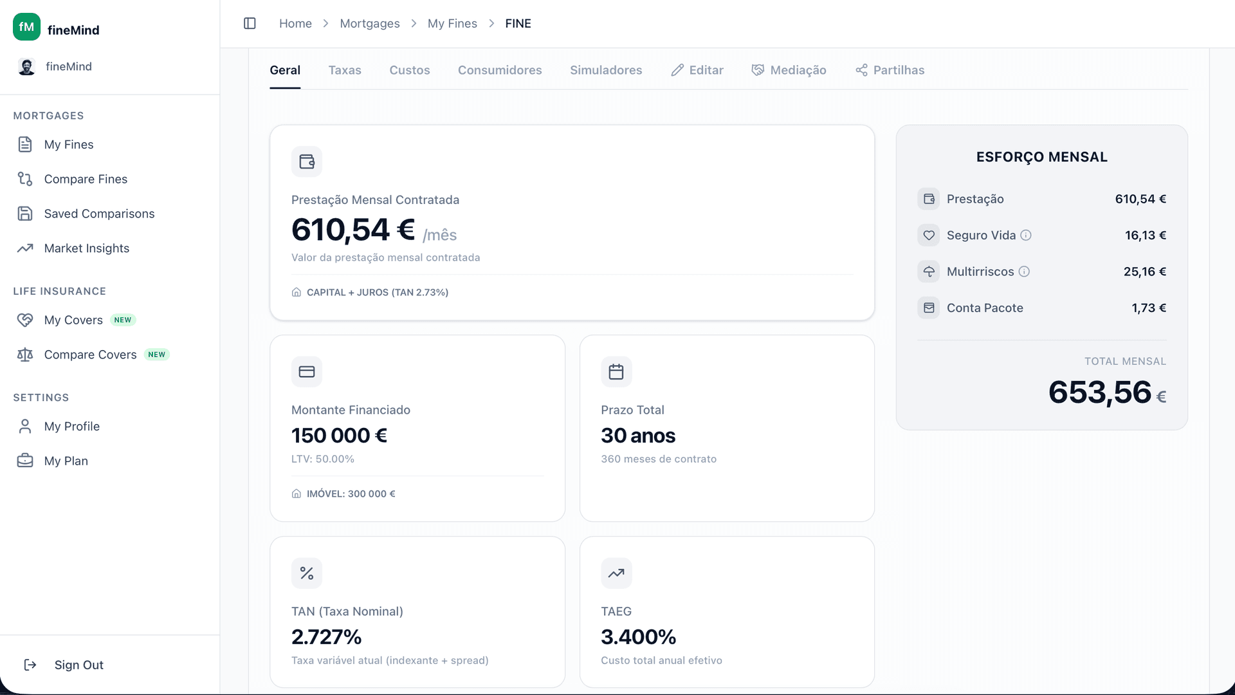Open the Simuladores tab

pos(605,70)
